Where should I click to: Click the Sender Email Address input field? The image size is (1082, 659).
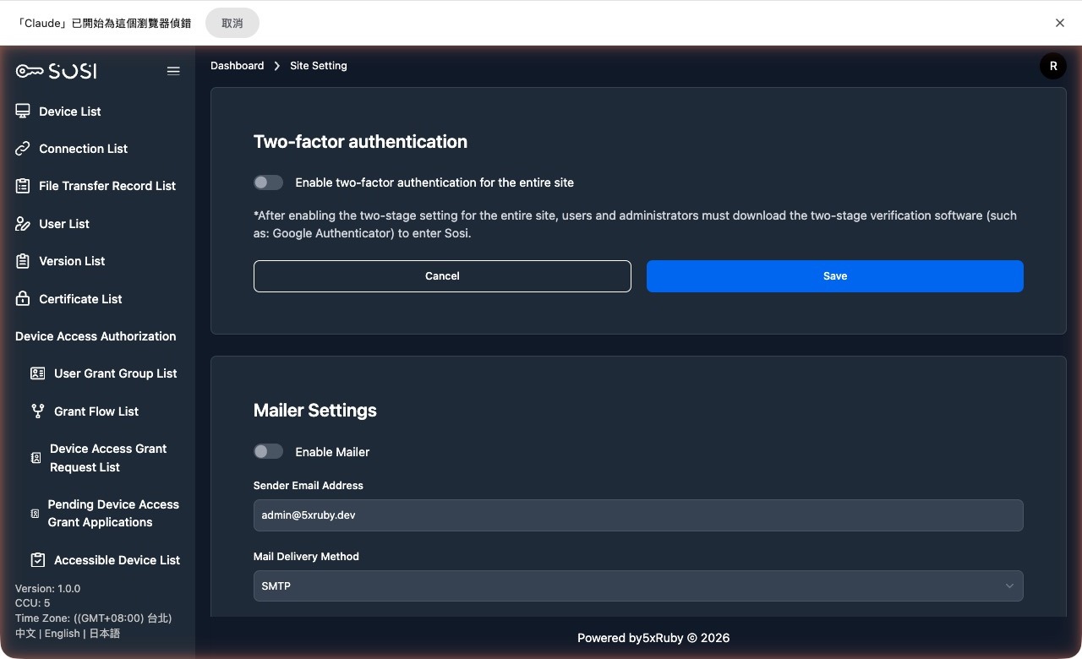point(638,515)
